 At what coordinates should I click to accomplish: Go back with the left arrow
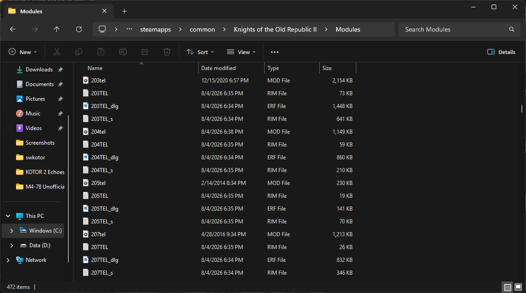(x=13, y=29)
